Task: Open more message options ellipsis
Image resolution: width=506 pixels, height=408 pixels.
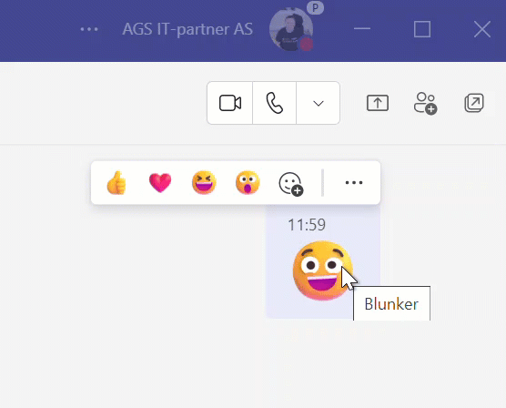Action: click(x=354, y=182)
